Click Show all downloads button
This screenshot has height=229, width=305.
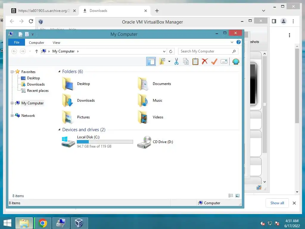(x=277, y=203)
